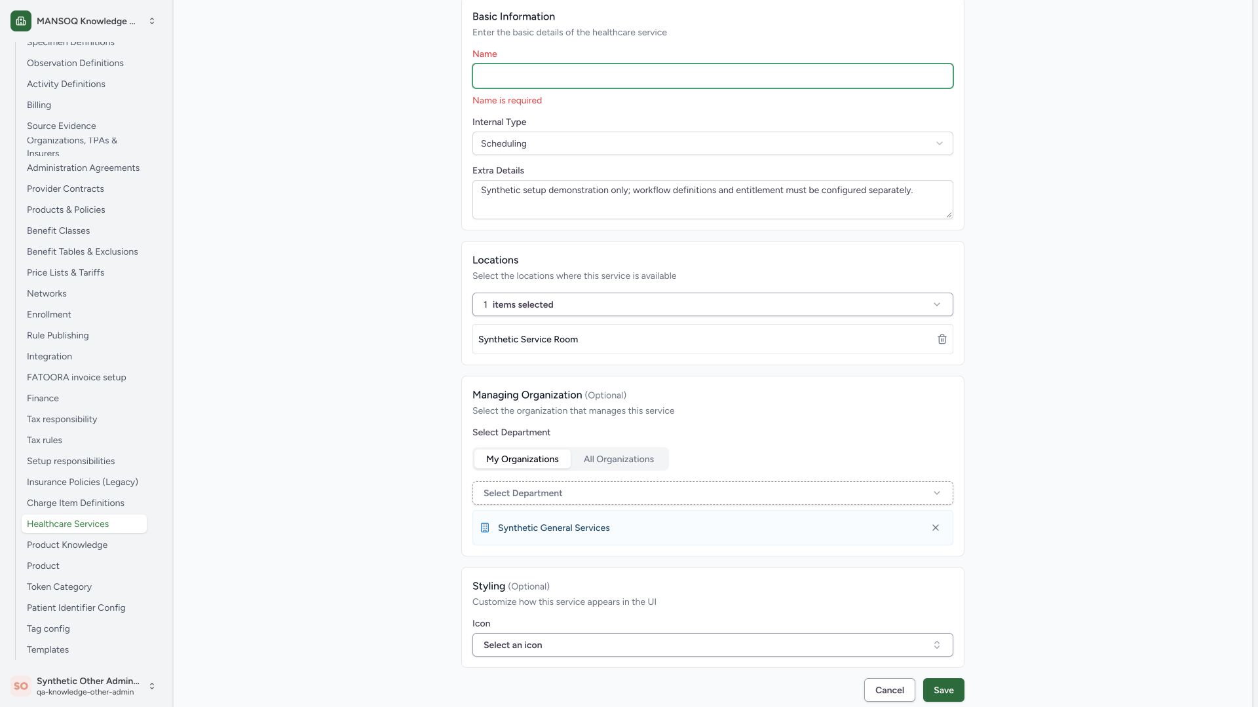The image size is (1258, 707).
Task: Save the healthcare service
Action: click(943, 690)
